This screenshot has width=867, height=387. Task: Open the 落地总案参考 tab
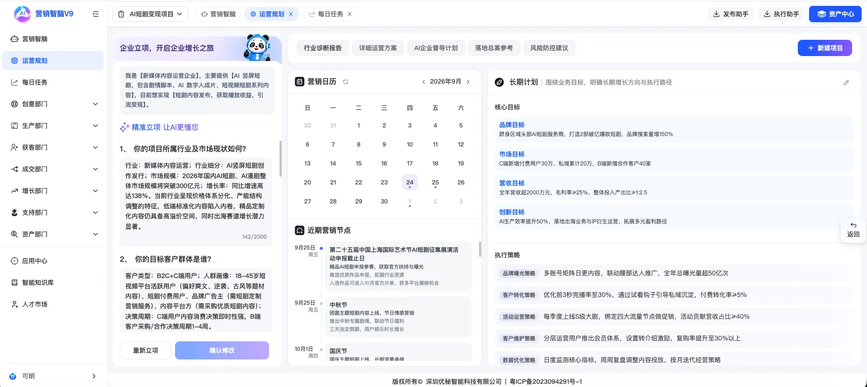(x=494, y=48)
